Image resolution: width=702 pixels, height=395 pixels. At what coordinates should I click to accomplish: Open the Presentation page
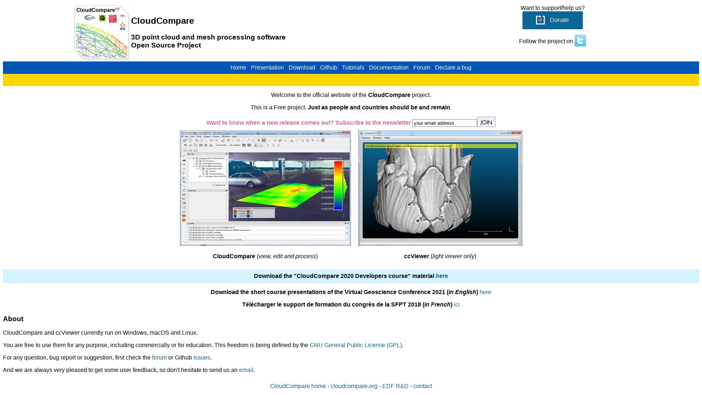267,68
